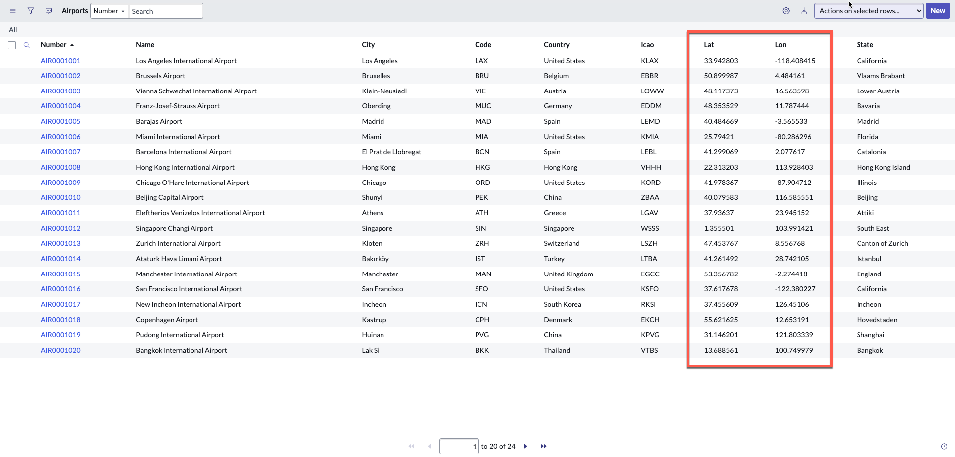
Task: Open record AIR0001009
Action: click(x=61, y=183)
